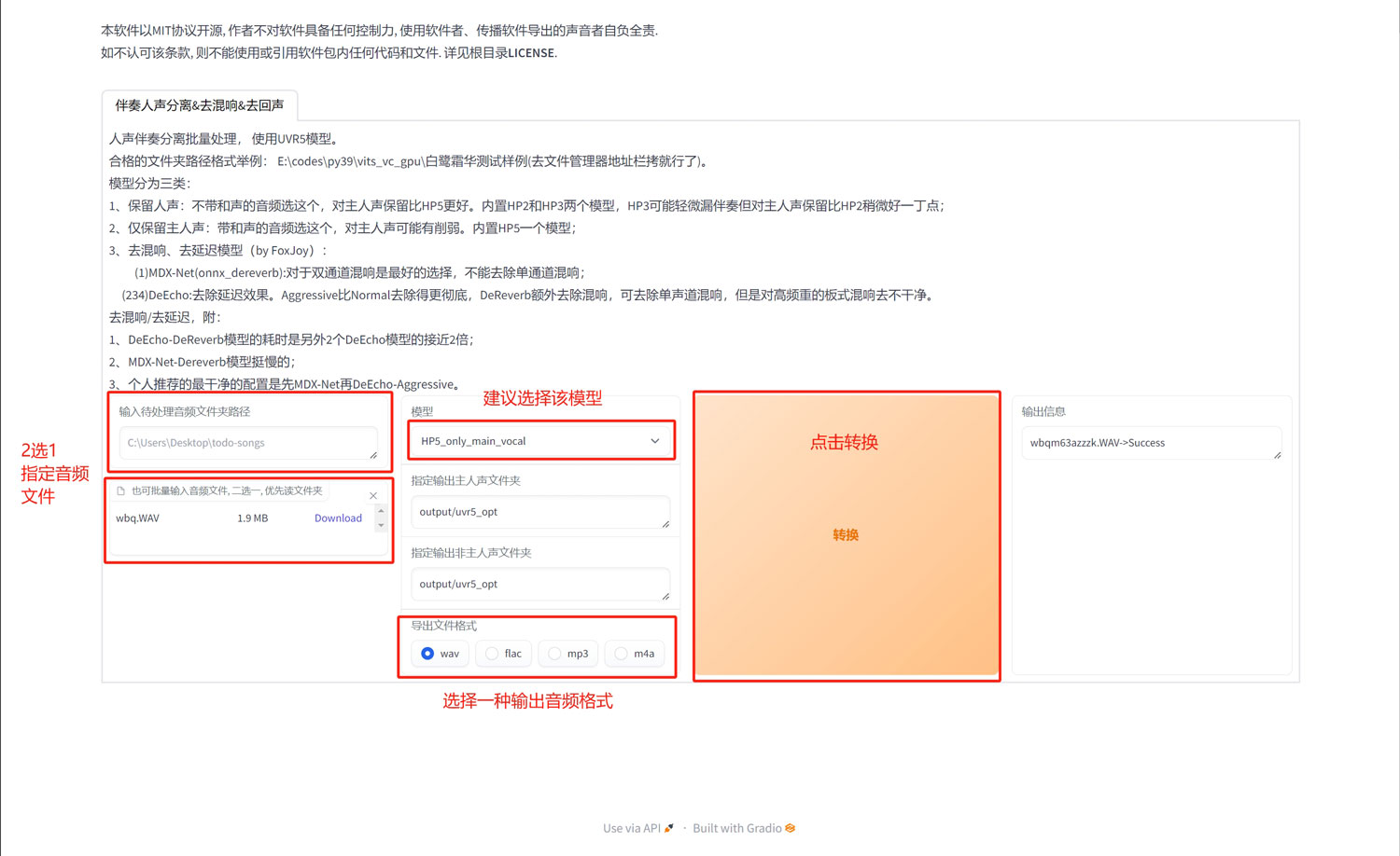The height and width of the screenshot is (856, 1400).
Task: Click the orange 转换 convert button
Action: point(846,535)
